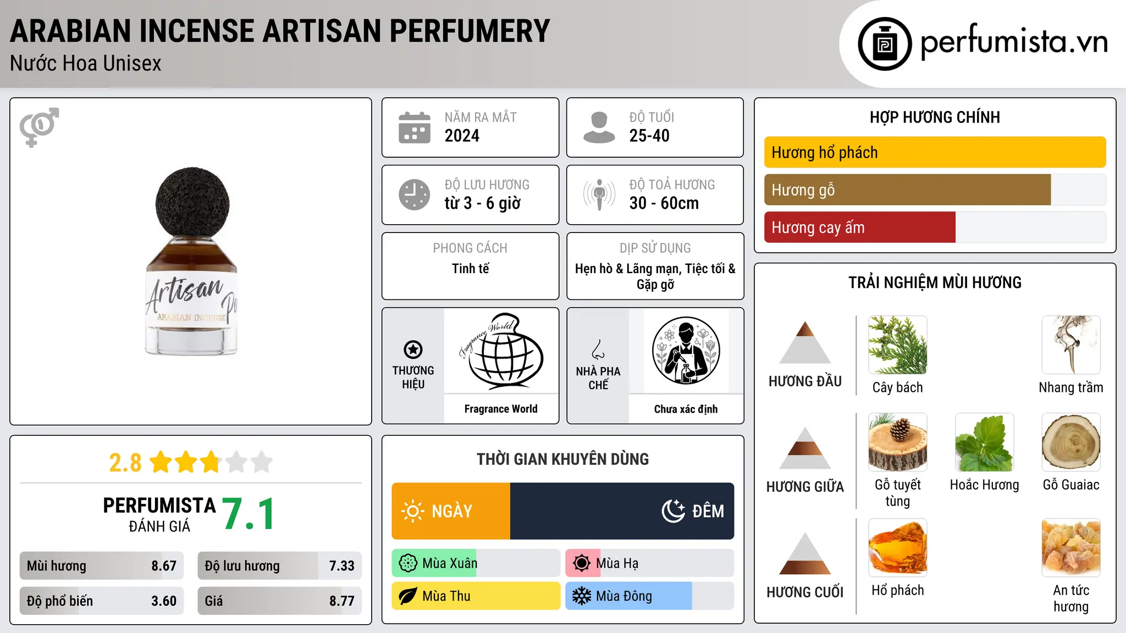
Task: Click the top notes pyramid icon
Action: click(805, 342)
